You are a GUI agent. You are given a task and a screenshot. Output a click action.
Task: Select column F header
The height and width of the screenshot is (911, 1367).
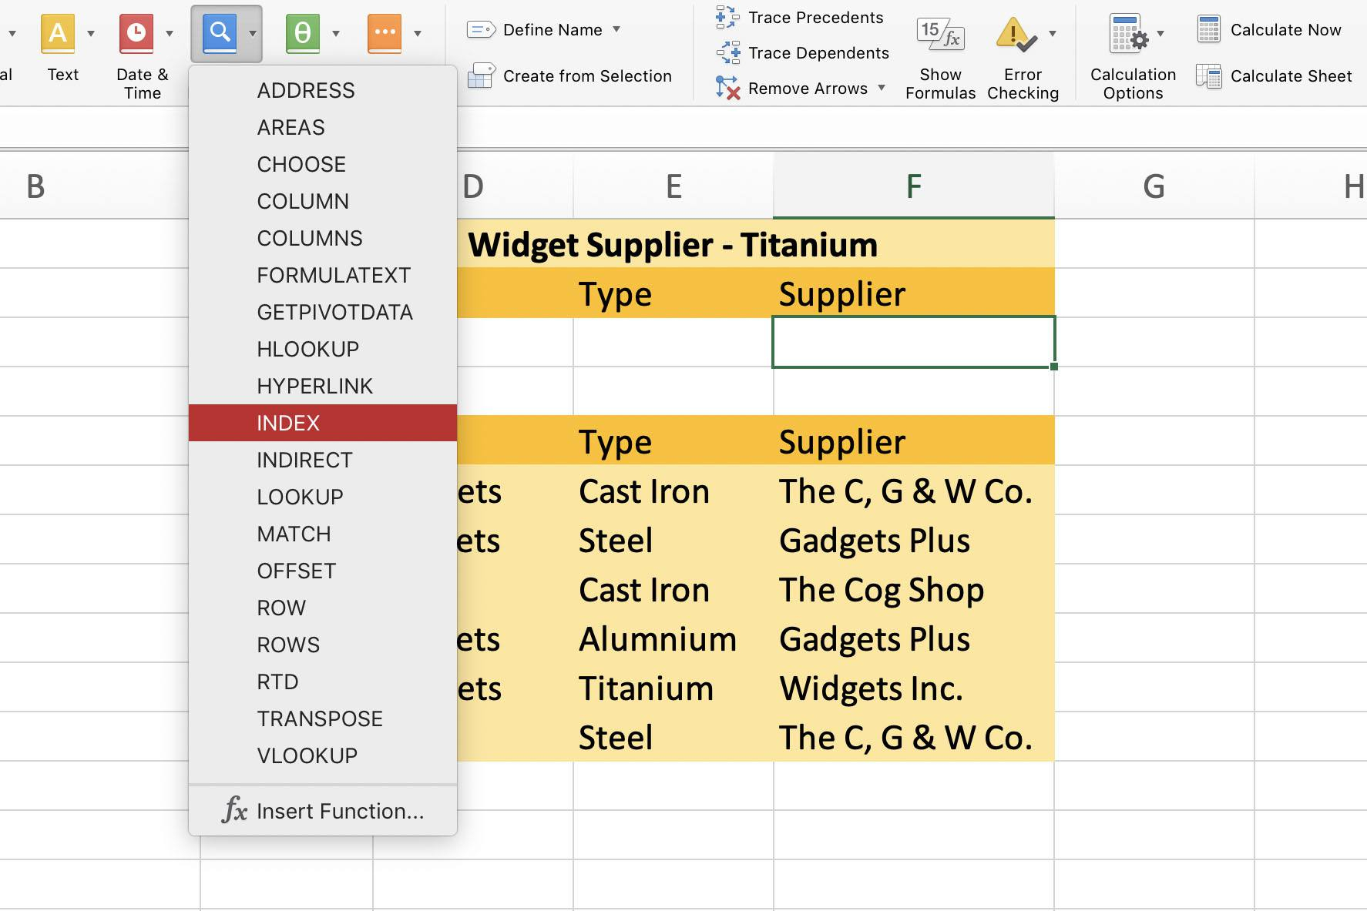point(912,185)
